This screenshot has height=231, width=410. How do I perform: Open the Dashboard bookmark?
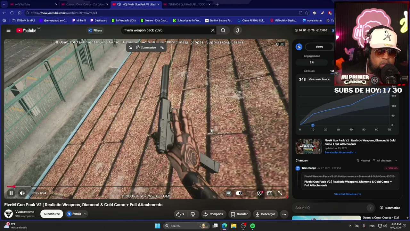(99, 21)
